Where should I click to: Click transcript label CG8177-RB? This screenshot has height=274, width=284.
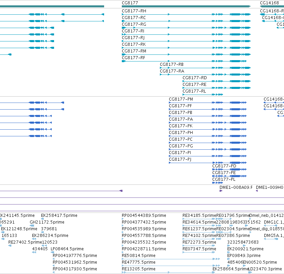(172, 64)
